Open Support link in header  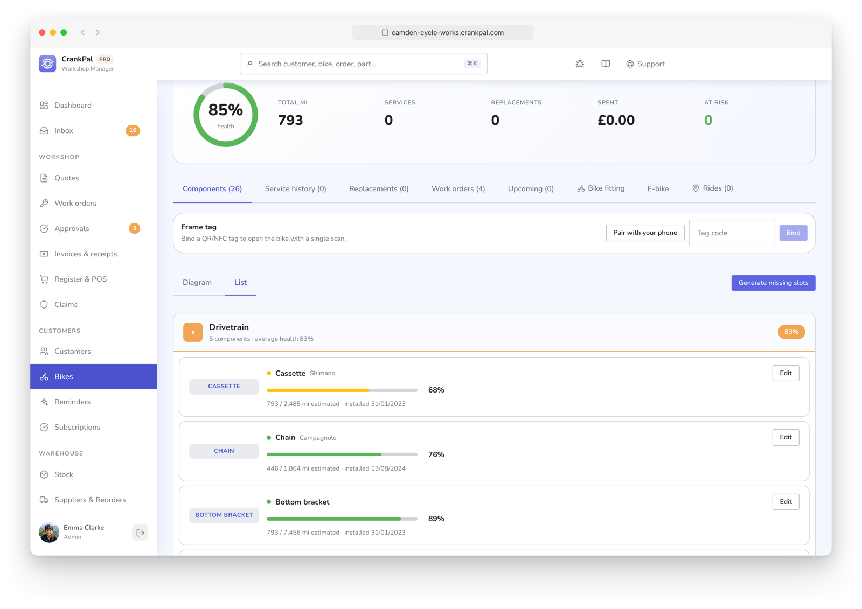(x=645, y=64)
